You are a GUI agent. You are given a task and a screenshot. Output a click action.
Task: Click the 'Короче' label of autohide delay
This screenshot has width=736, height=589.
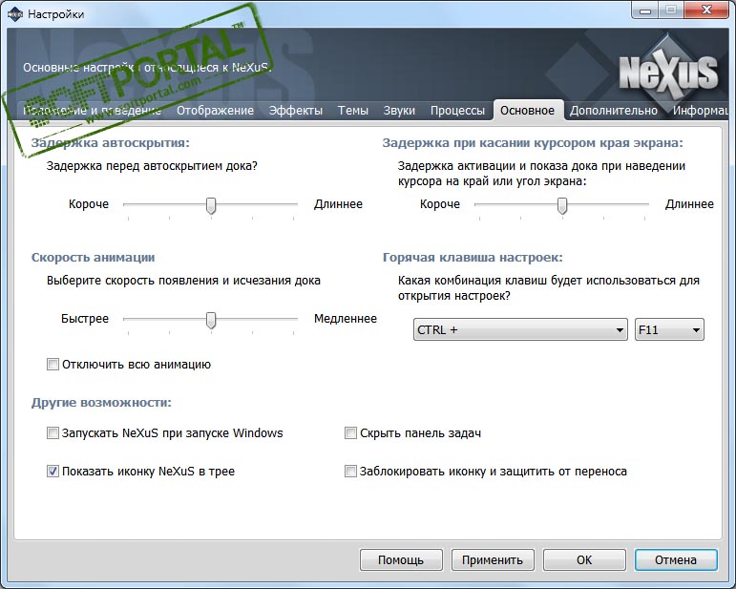click(89, 204)
